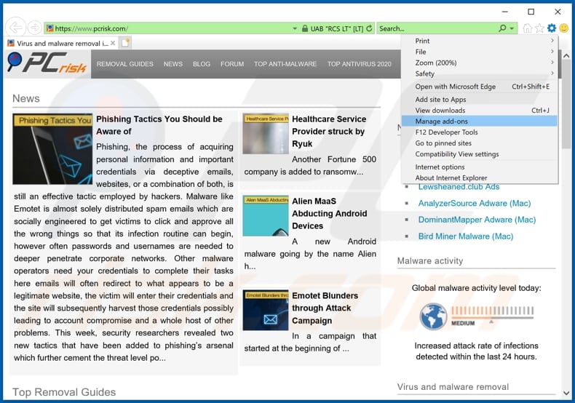This screenshot has height=403, width=575.
Task: Choose Manage add-ons from the menu
Action: point(480,121)
